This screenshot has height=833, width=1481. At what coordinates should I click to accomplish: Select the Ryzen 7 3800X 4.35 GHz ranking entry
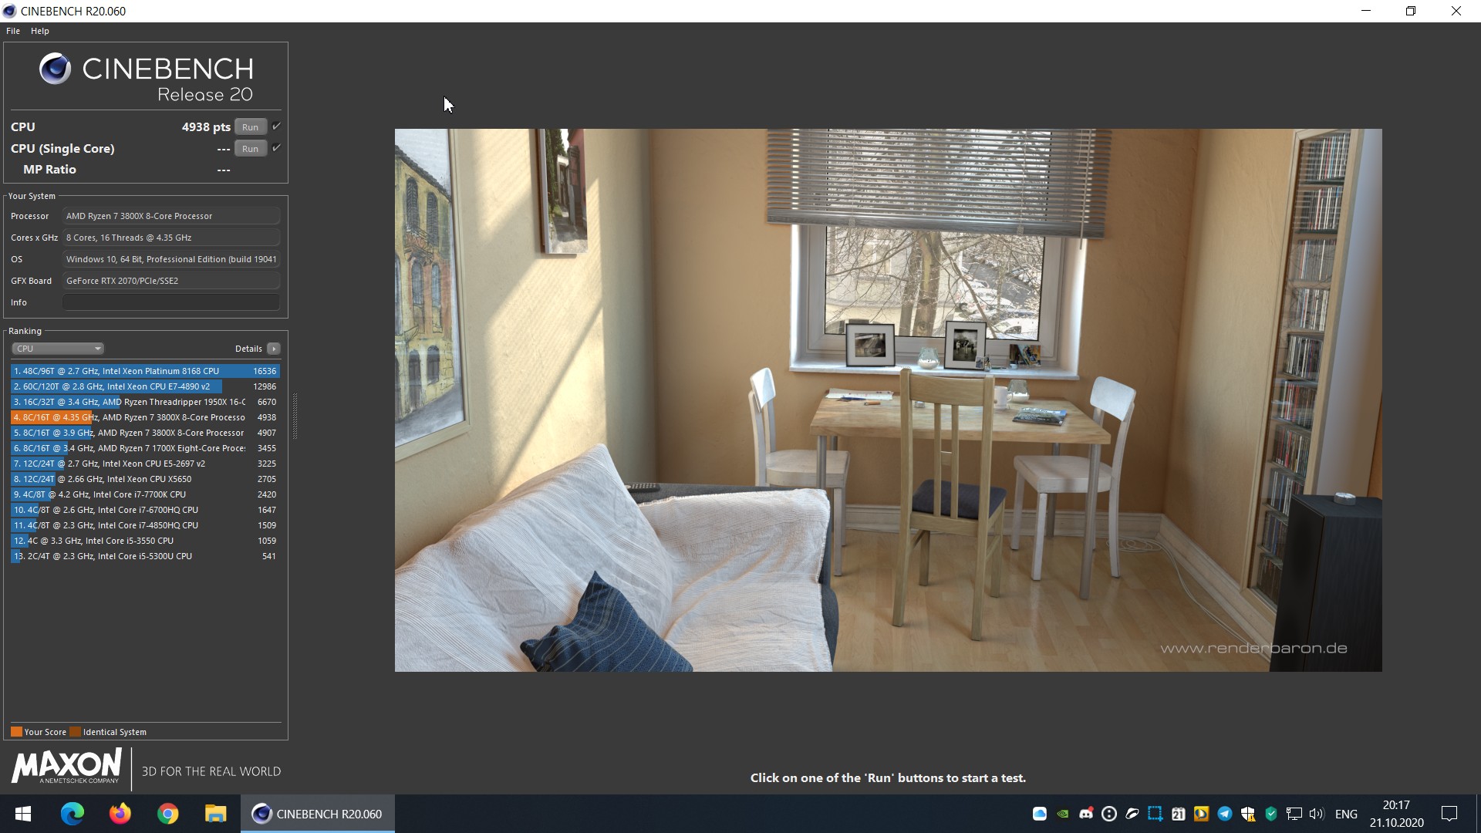coord(131,417)
